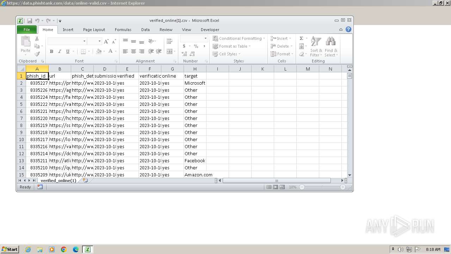Open the font size dropdown

pos(99,41)
